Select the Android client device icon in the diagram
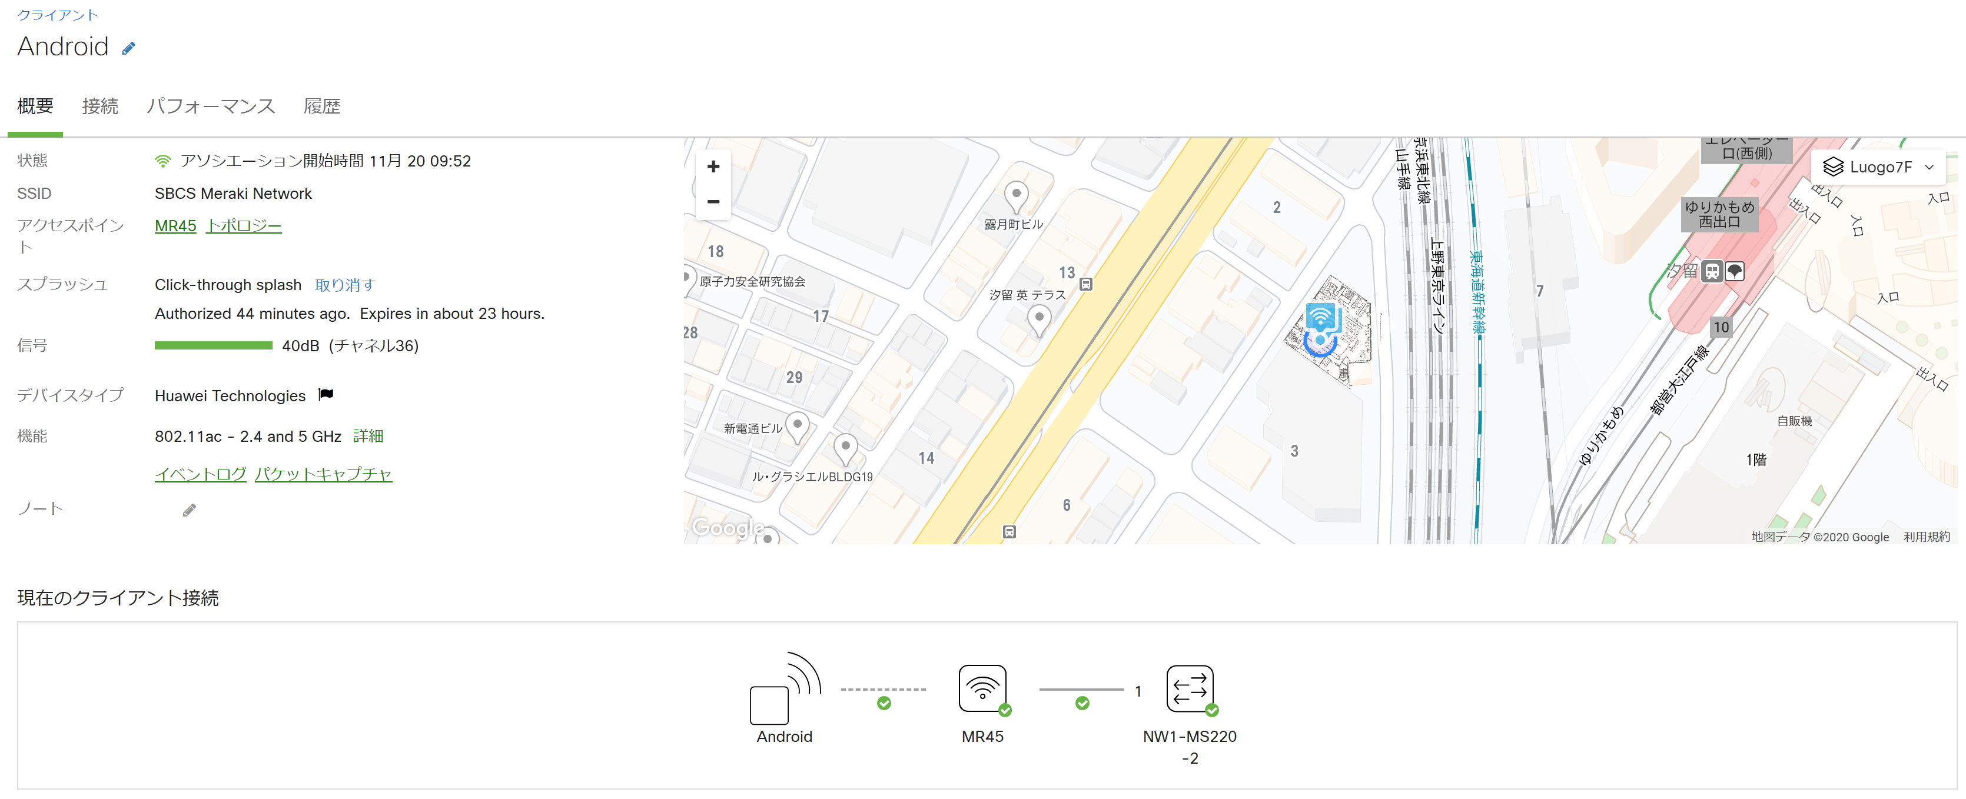This screenshot has width=1966, height=799. point(785,688)
